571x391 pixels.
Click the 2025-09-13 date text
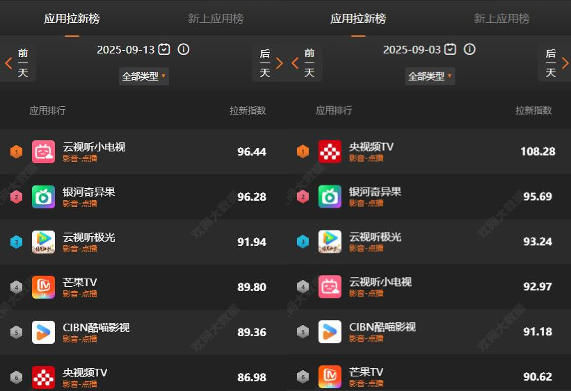coord(126,49)
